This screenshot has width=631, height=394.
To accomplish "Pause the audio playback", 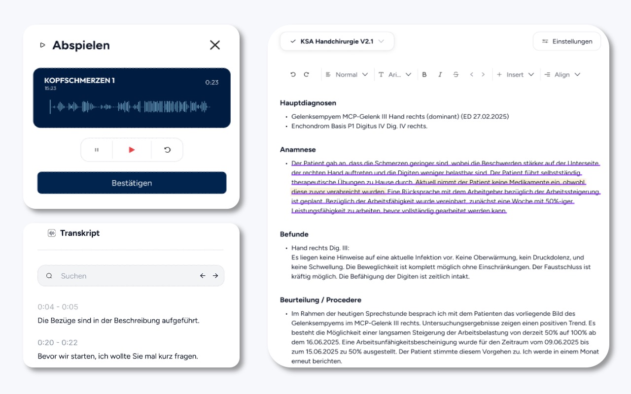I will coord(97,149).
